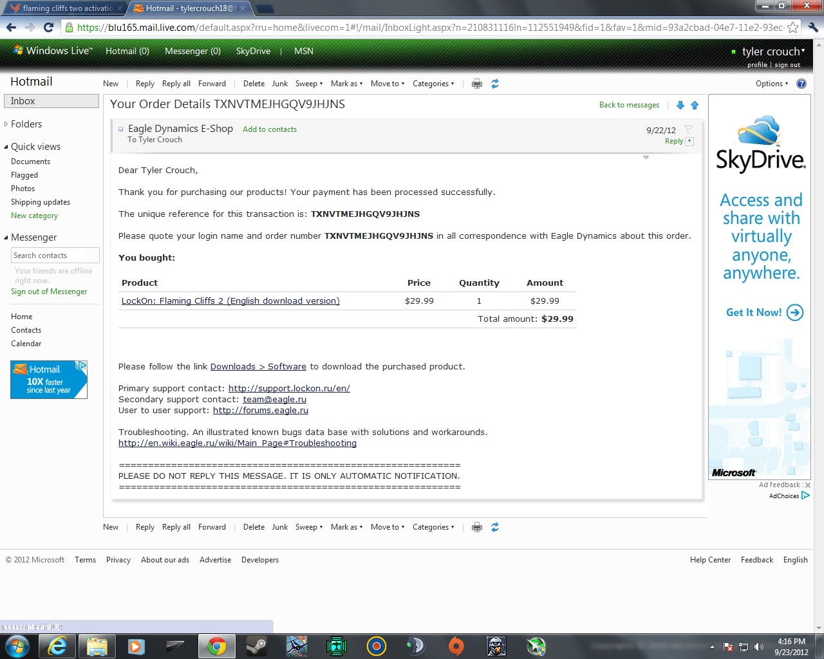This screenshot has height=659, width=824.
Task: Bookmark this page with the star icon
Action: [793, 27]
